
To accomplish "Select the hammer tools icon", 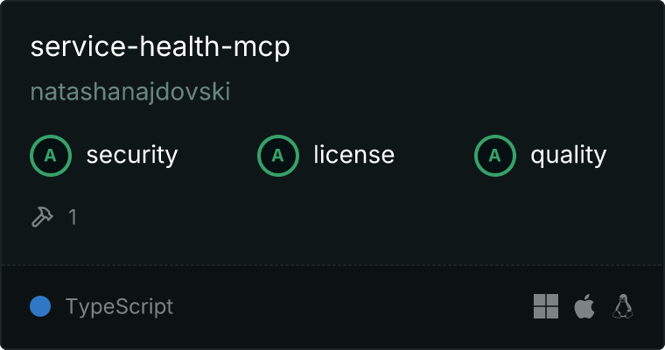I will [x=42, y=217].
